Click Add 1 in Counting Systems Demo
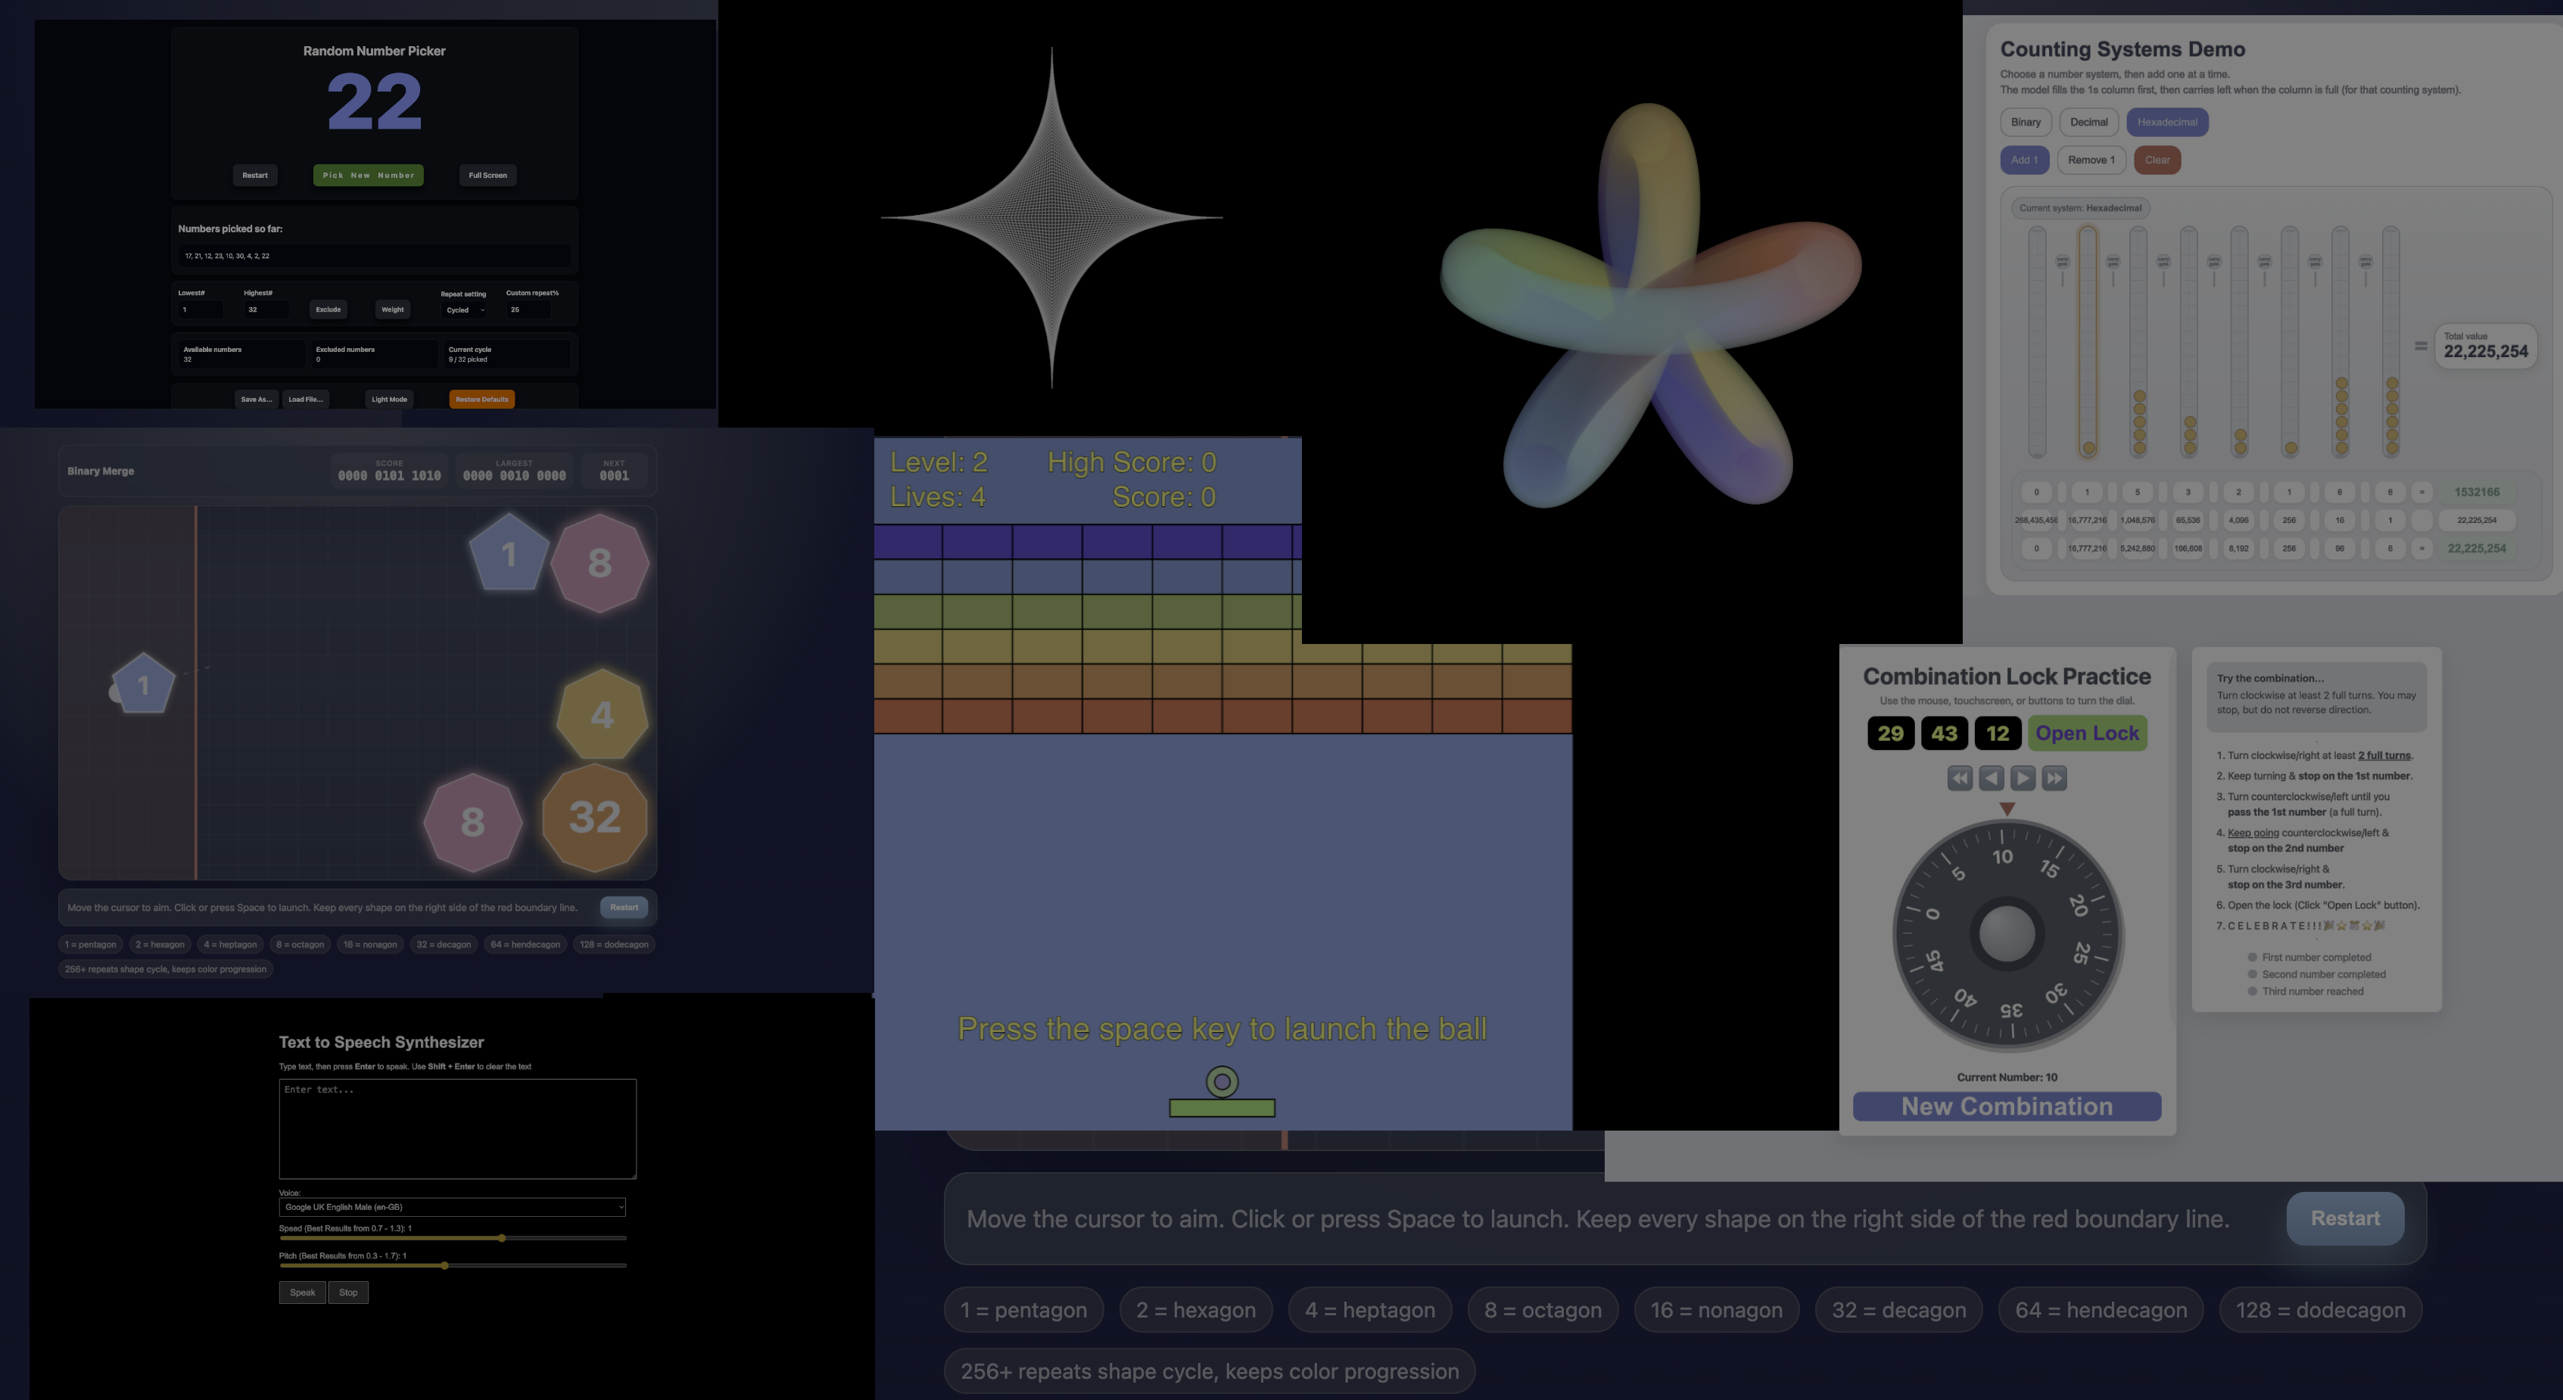The width and height of the screenshot is (2563, 1400). click(x=2024, y=160)
